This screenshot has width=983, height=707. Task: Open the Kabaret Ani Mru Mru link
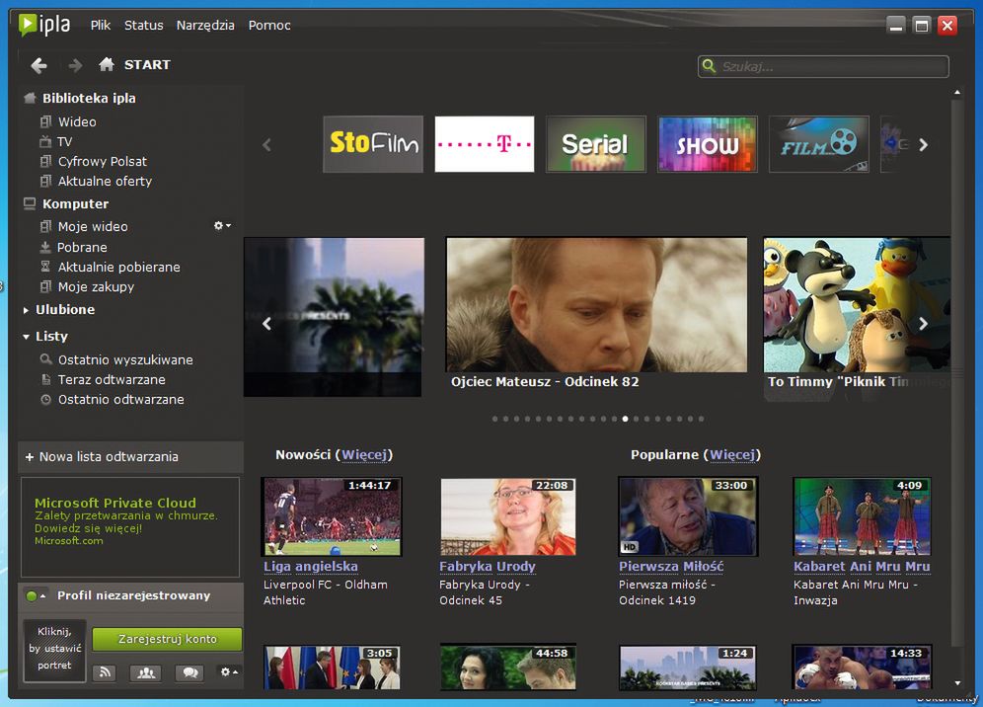[x=862, y=567]
